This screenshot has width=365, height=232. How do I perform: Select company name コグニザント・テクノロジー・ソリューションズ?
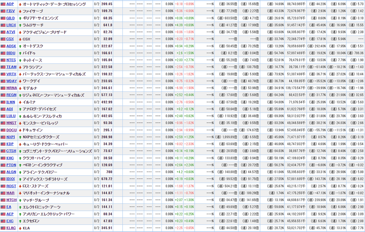(x=57, y=151)
